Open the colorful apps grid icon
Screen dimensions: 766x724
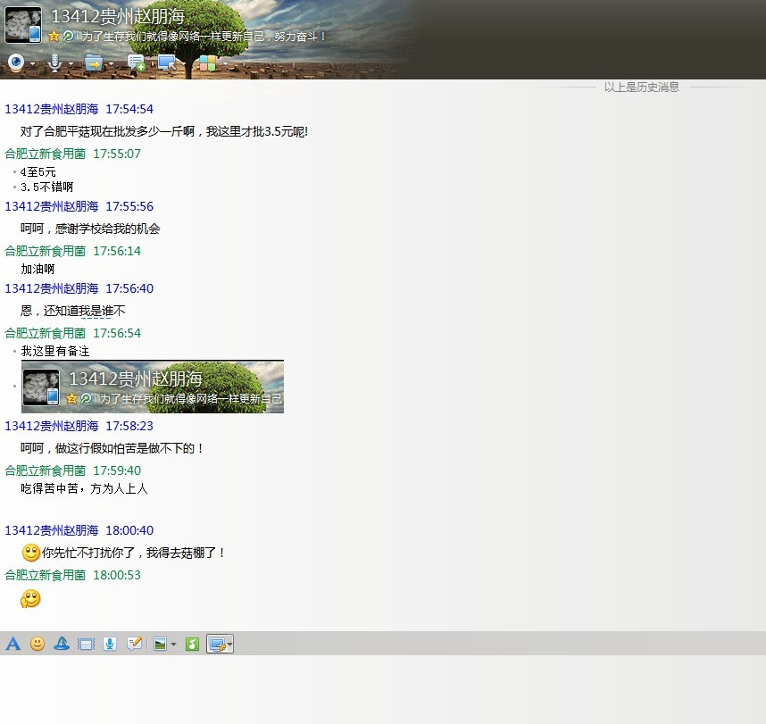208,63
